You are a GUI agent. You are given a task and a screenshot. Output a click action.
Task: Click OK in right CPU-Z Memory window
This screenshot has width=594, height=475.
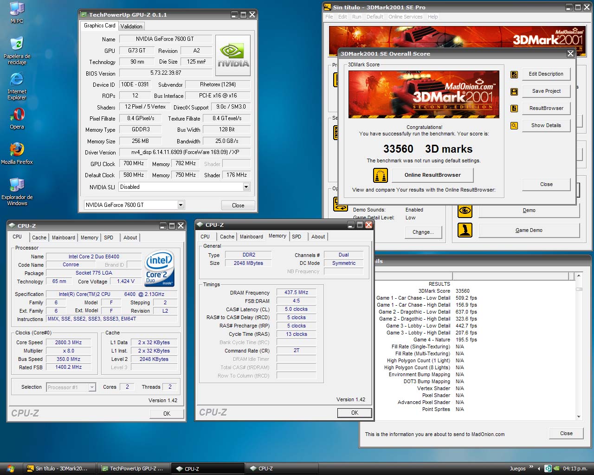[x=355, y=413]
